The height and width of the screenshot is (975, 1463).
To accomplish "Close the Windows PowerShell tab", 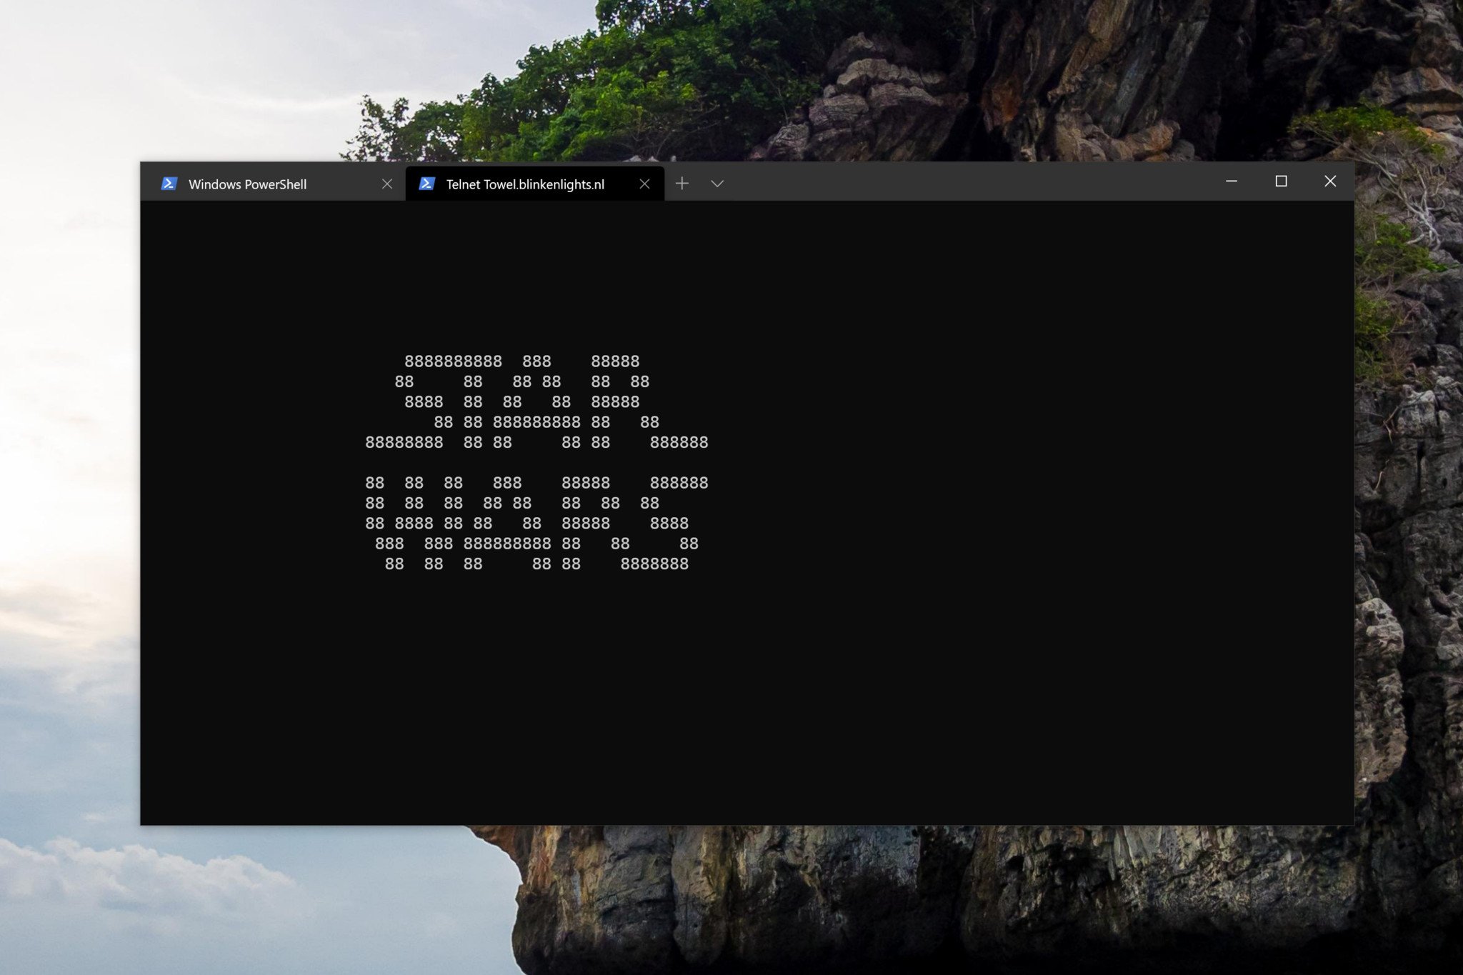I will pyautogui.click(x=387, y=184).
